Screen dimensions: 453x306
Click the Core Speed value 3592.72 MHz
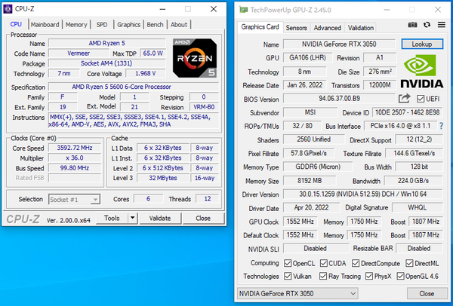75,148
